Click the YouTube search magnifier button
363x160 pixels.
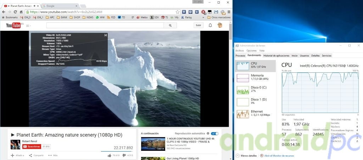[x=171, y=25]
